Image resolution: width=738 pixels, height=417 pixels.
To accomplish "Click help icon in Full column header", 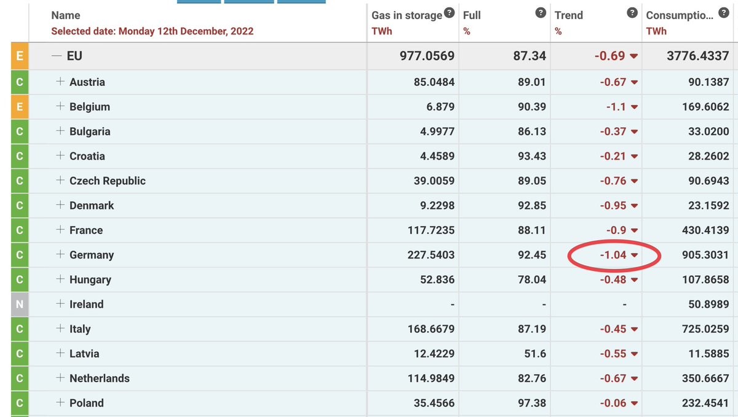I will pyautogui.click(x=541, y=13).
